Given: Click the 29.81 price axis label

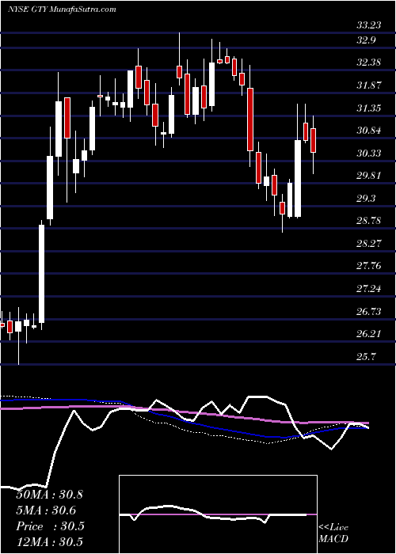Looking at the screenshot, I should [368, 176].
